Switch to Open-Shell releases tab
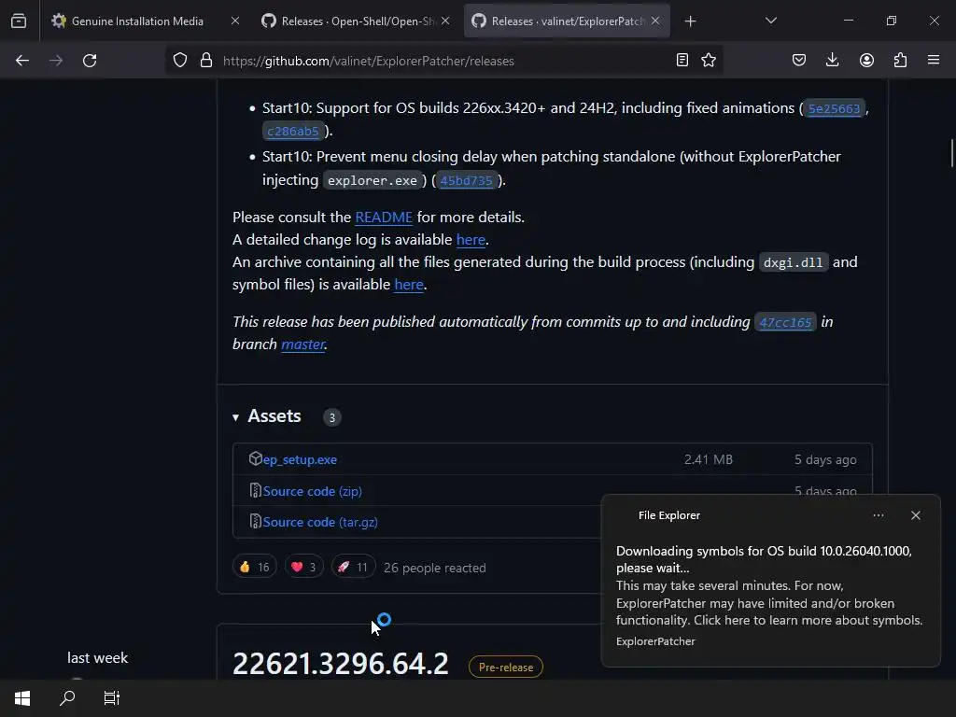Image resolution: width=956 pixels, height=717 pixels. coord(357,21)
